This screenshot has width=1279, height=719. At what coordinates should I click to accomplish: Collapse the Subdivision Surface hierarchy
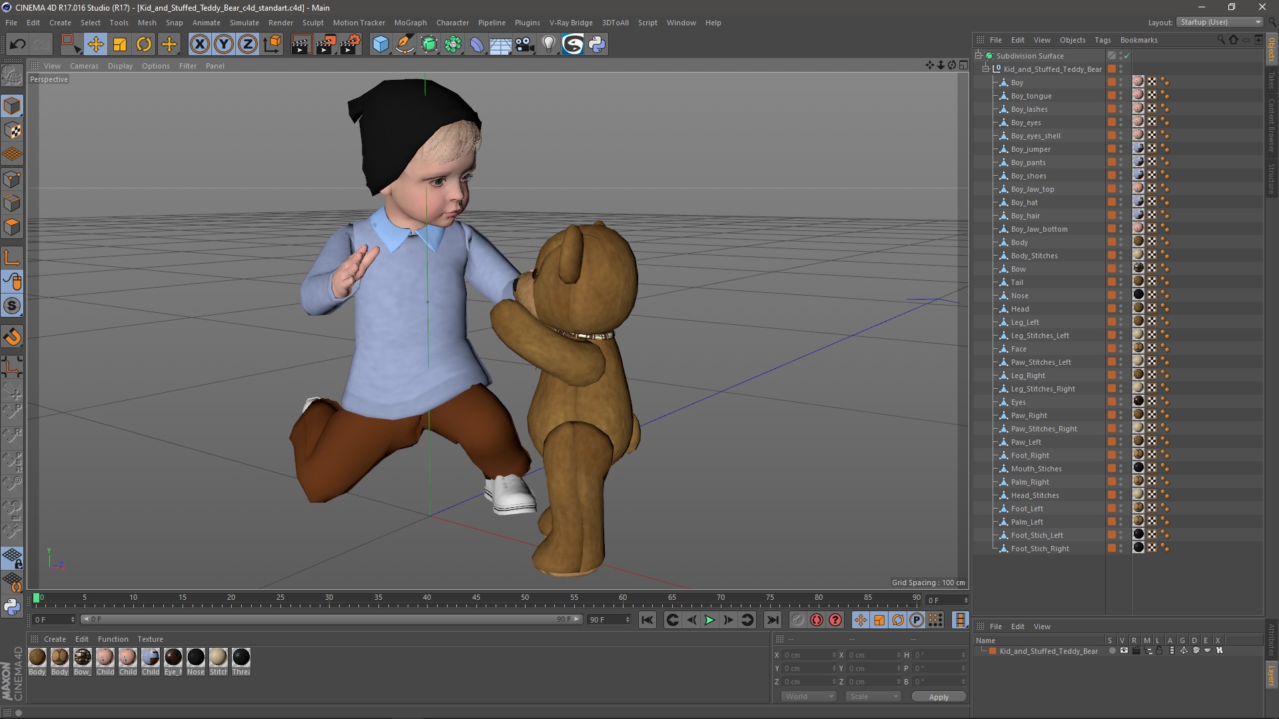click(x=979, y=56)
